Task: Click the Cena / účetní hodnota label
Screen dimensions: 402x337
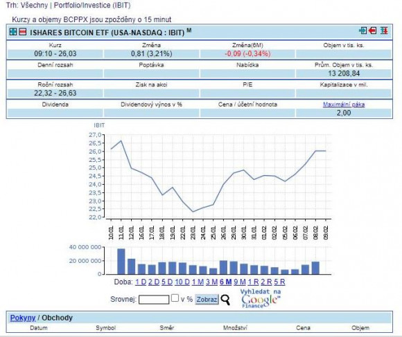Action: pos(247,104)
